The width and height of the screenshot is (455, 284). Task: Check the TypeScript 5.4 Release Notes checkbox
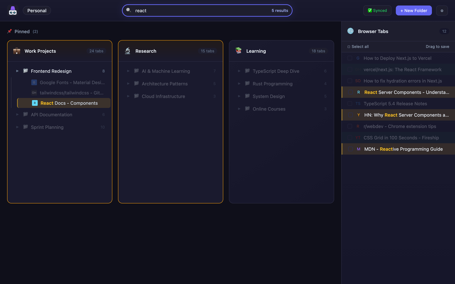(x=349, y=103)
